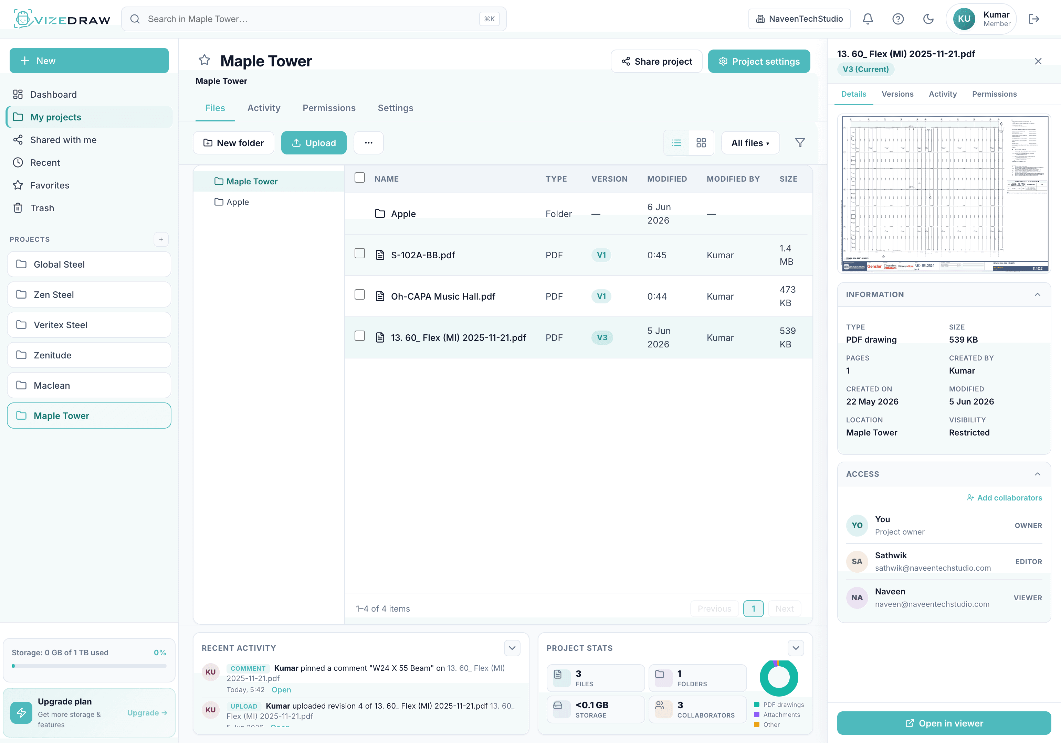Collapse the Access section
Image resolution: width=1061 pixels, height=743 pixels.
tap(1038, 474)
